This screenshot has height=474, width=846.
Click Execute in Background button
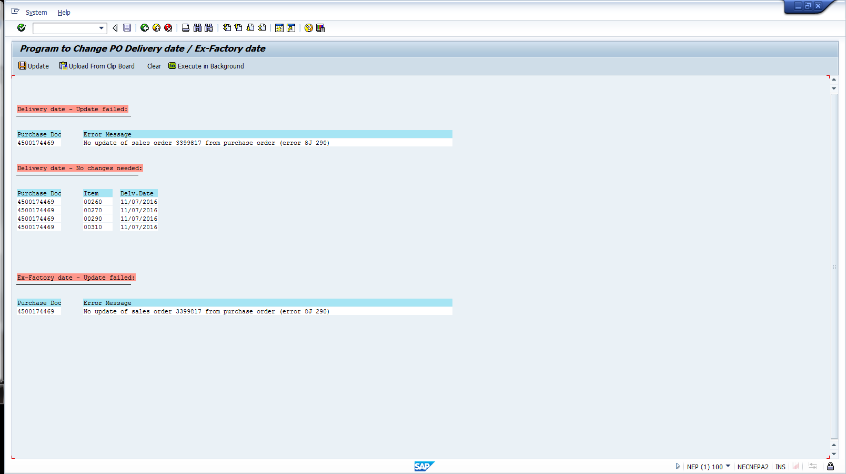(x=206, y=66)
